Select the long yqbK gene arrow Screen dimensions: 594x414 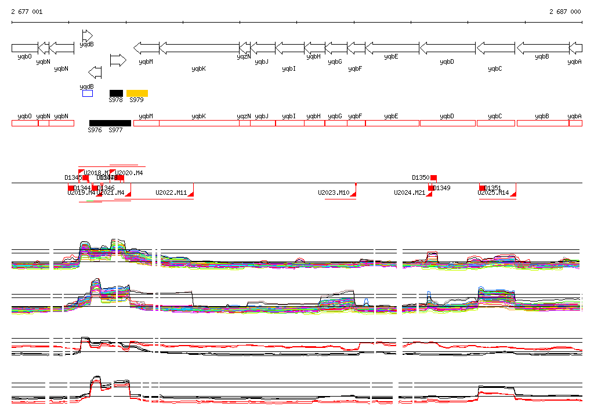coord(200,48)
